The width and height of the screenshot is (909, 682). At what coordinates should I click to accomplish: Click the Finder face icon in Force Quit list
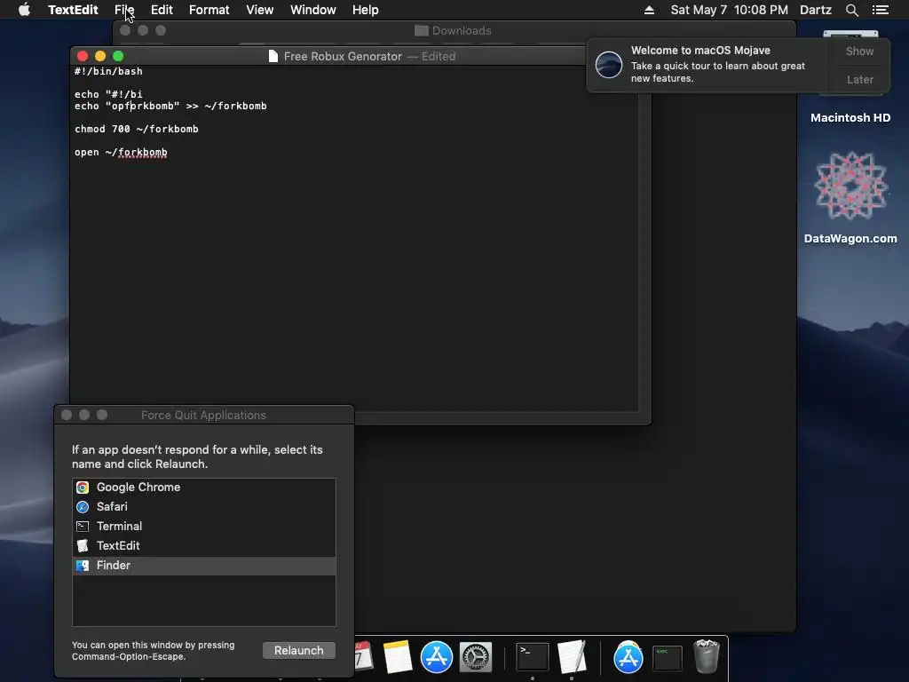83,566
